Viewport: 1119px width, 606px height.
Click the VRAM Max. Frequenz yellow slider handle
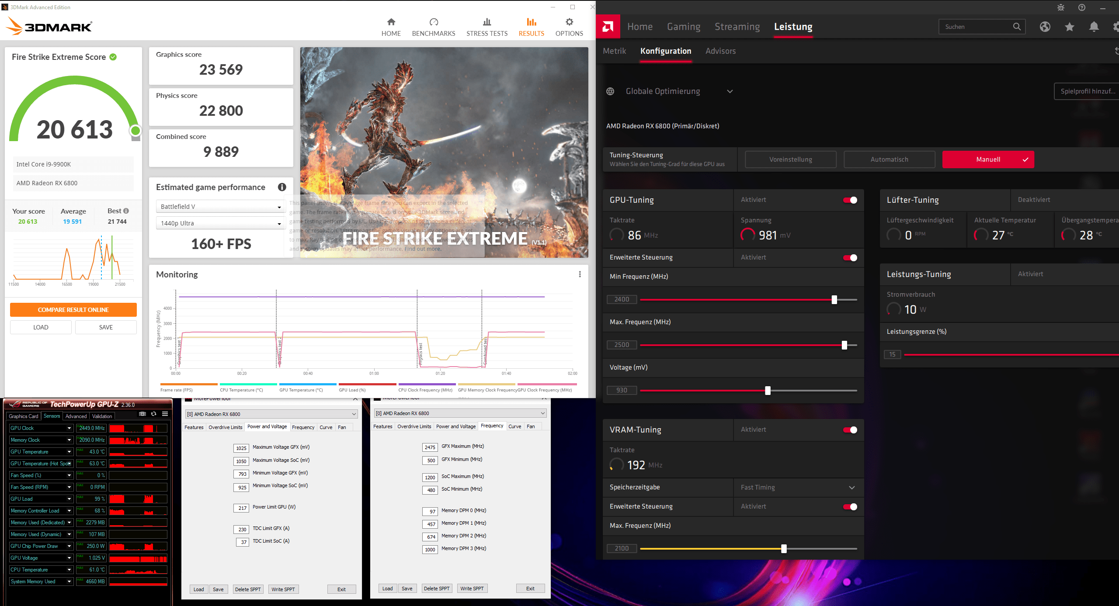point(784,549)
